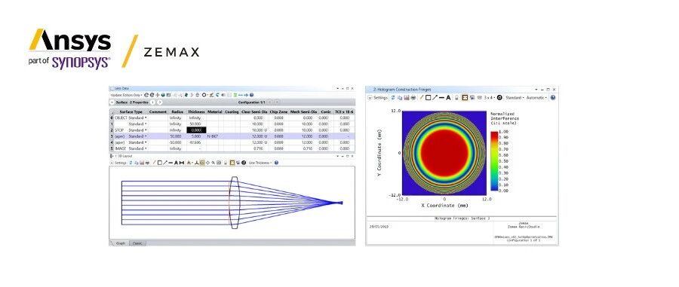Open Surface Type dropdown for STOP row
The height and width of the screenshot is (287, 679).
coord(146,130)
